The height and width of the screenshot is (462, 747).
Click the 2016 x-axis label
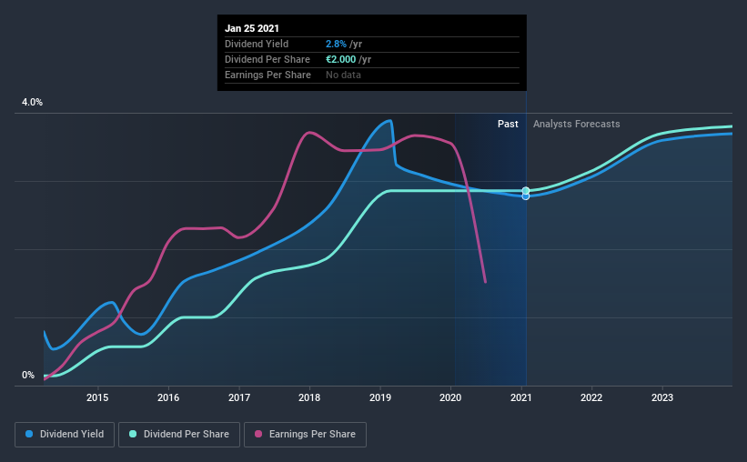pyautogui.click(x=168, y=397)
